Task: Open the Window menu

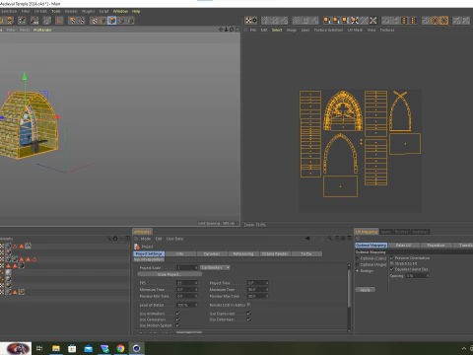Action: tap(120, 11)
